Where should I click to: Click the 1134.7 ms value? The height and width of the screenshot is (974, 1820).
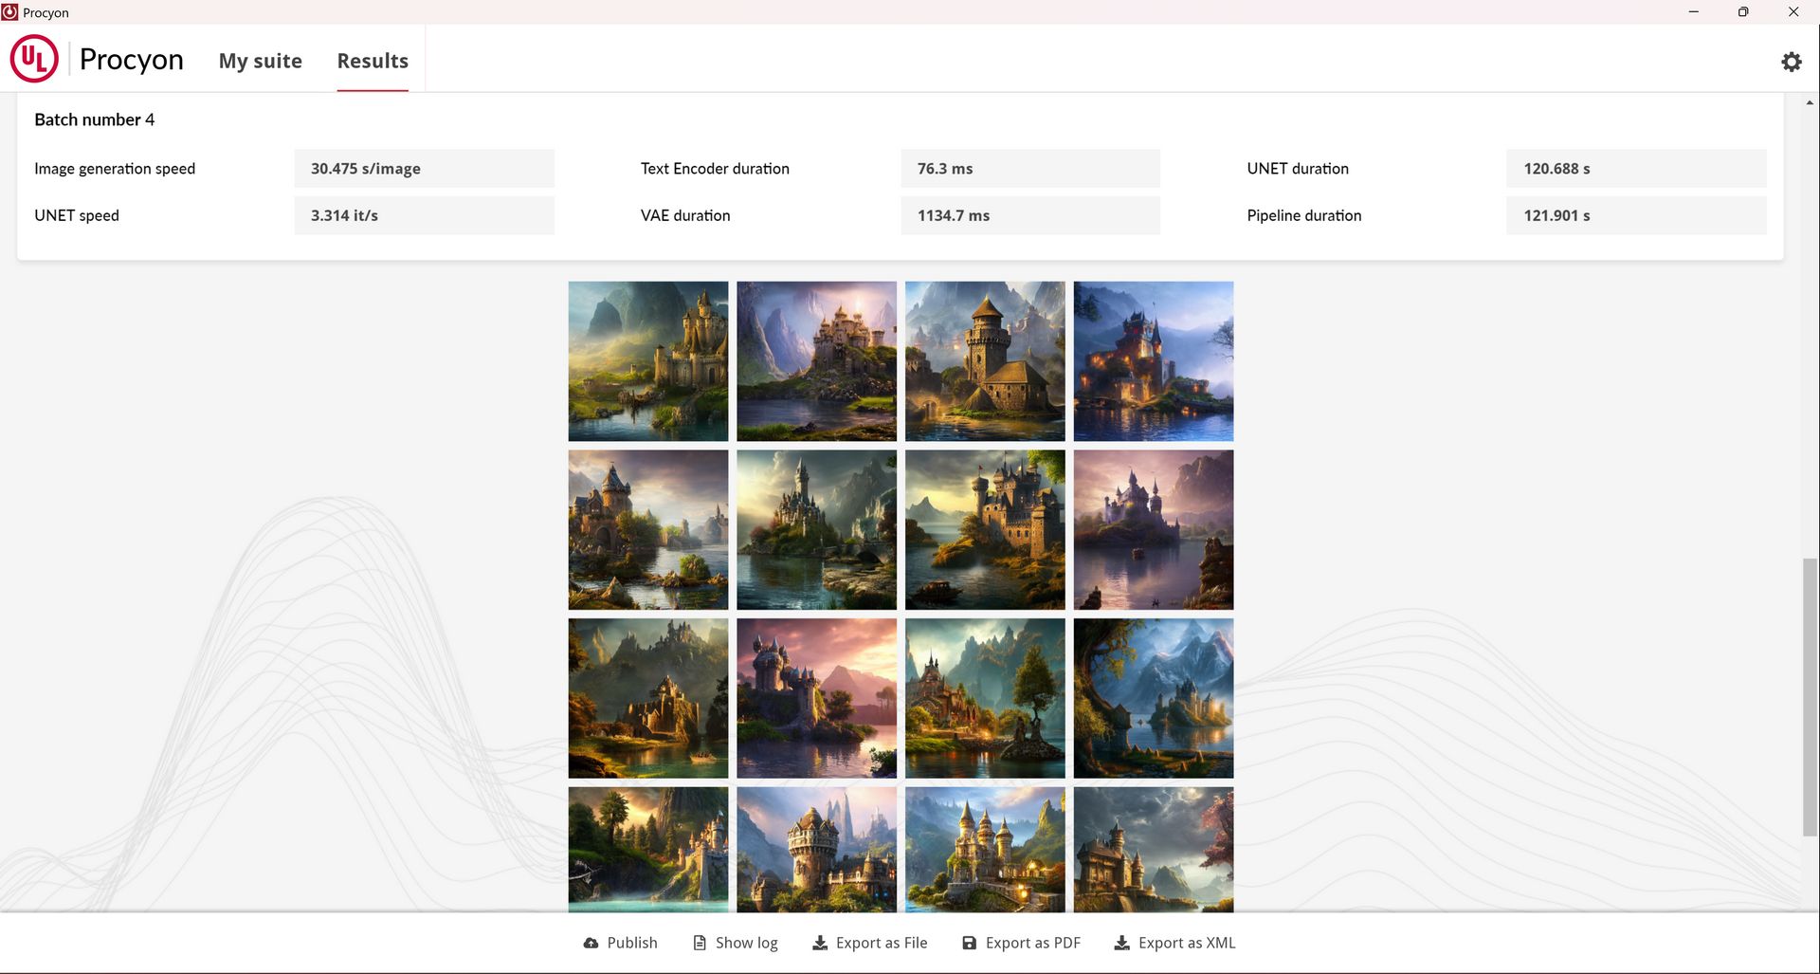(954, 215)
